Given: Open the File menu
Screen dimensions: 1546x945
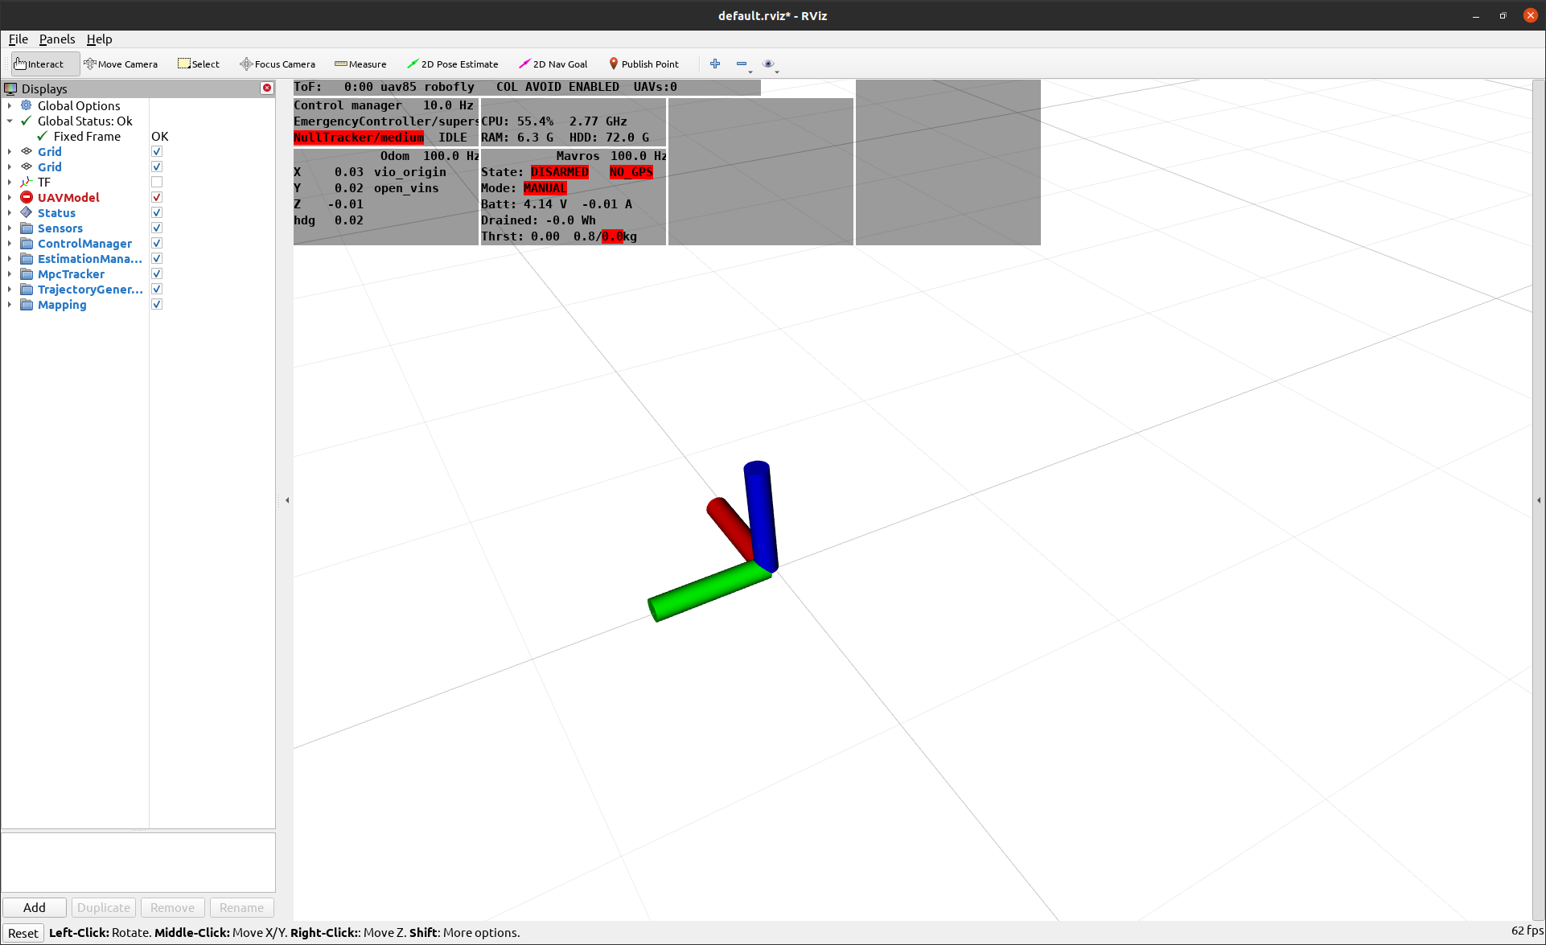Looking at the screenshot, I should (x=19, y=39).
